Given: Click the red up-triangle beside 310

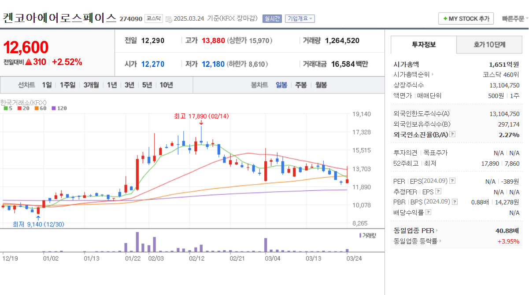Looking at the screenshot, I should point(28,62).
